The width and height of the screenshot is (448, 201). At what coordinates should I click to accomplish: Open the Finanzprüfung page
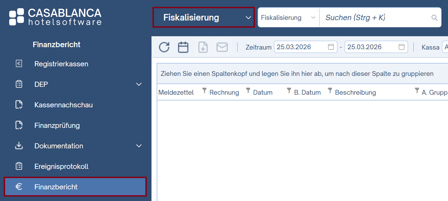(57, 125)
